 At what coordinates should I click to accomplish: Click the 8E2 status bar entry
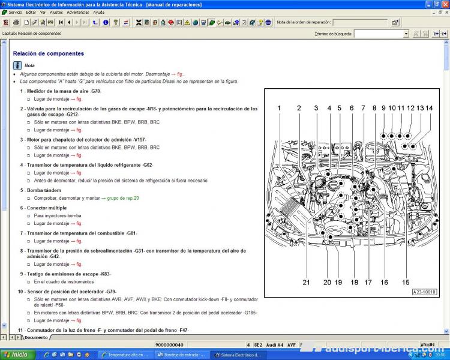coord(258,345)
